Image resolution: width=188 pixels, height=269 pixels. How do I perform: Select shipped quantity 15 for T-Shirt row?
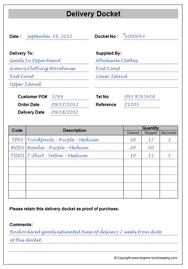tap(151, 156)
